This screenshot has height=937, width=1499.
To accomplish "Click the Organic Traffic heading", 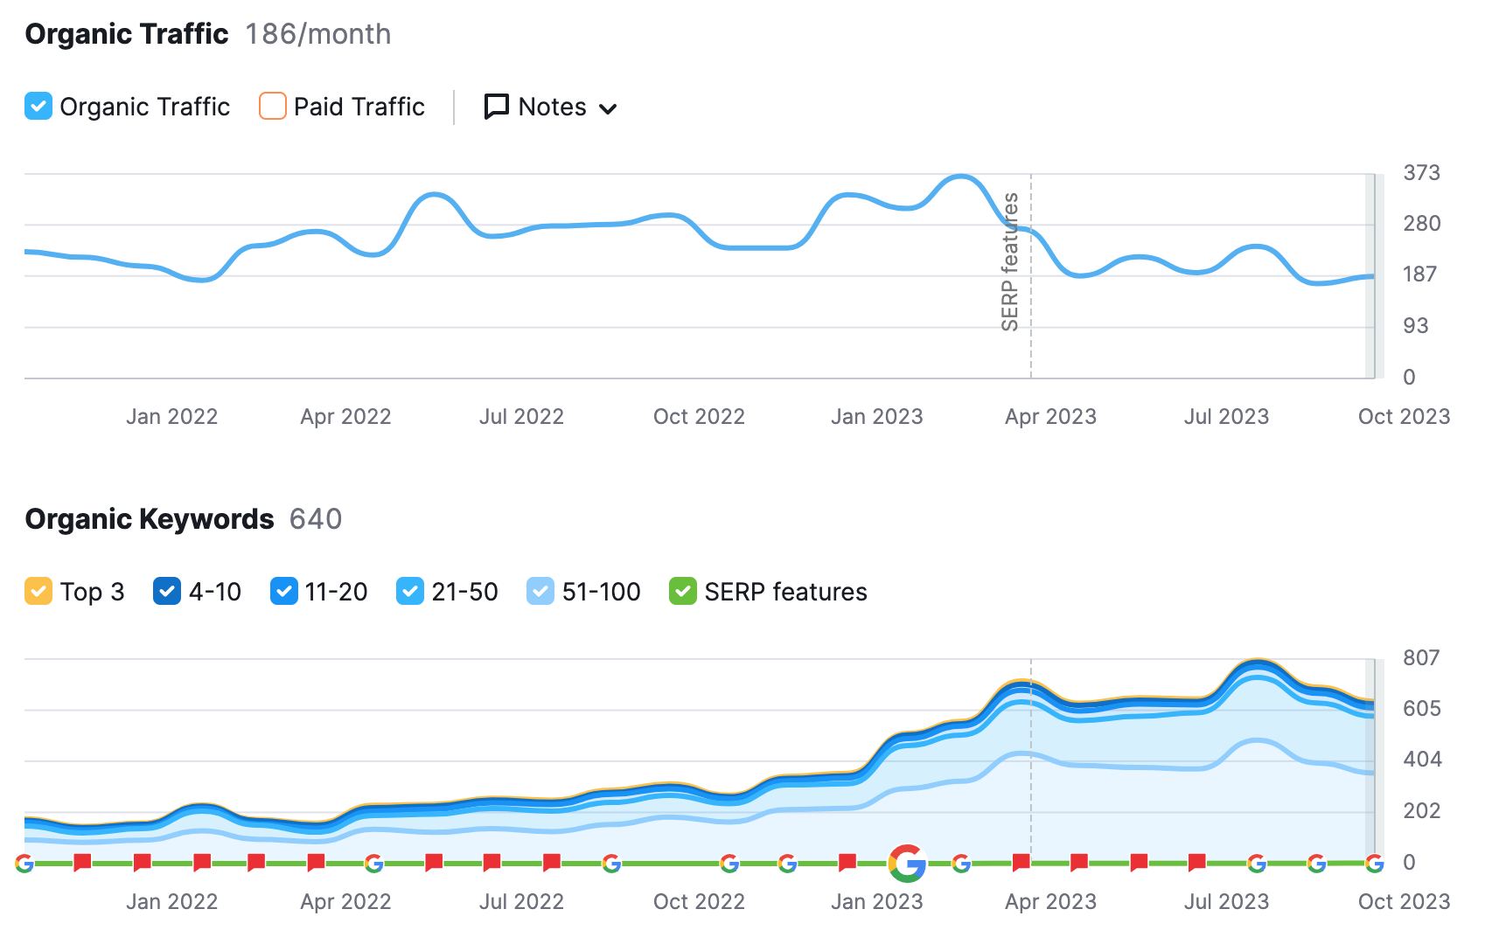I will pyautogui.click(x=127, y=34).
